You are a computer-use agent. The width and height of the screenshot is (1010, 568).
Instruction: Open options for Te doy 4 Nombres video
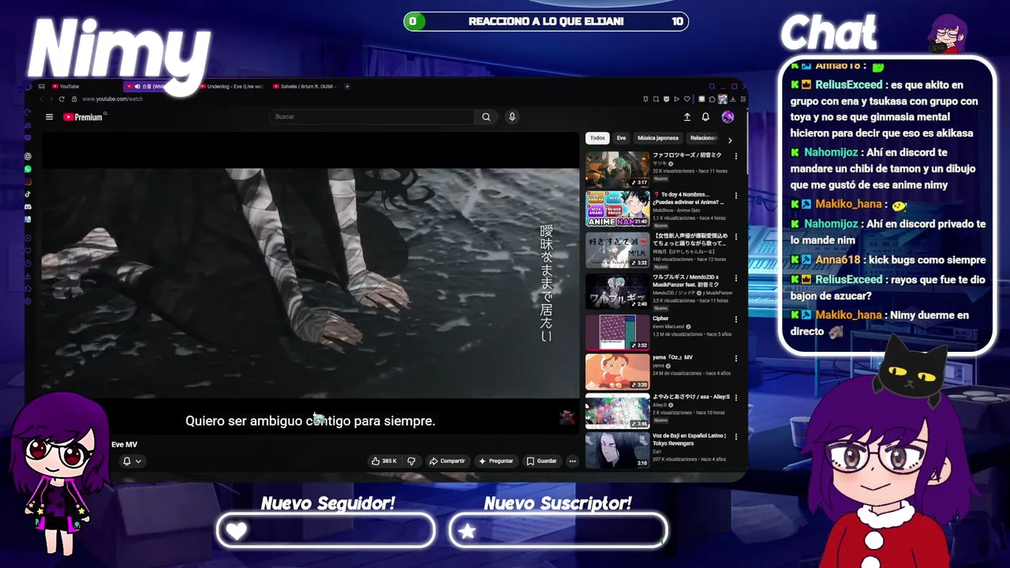click(x=736, y=196)
